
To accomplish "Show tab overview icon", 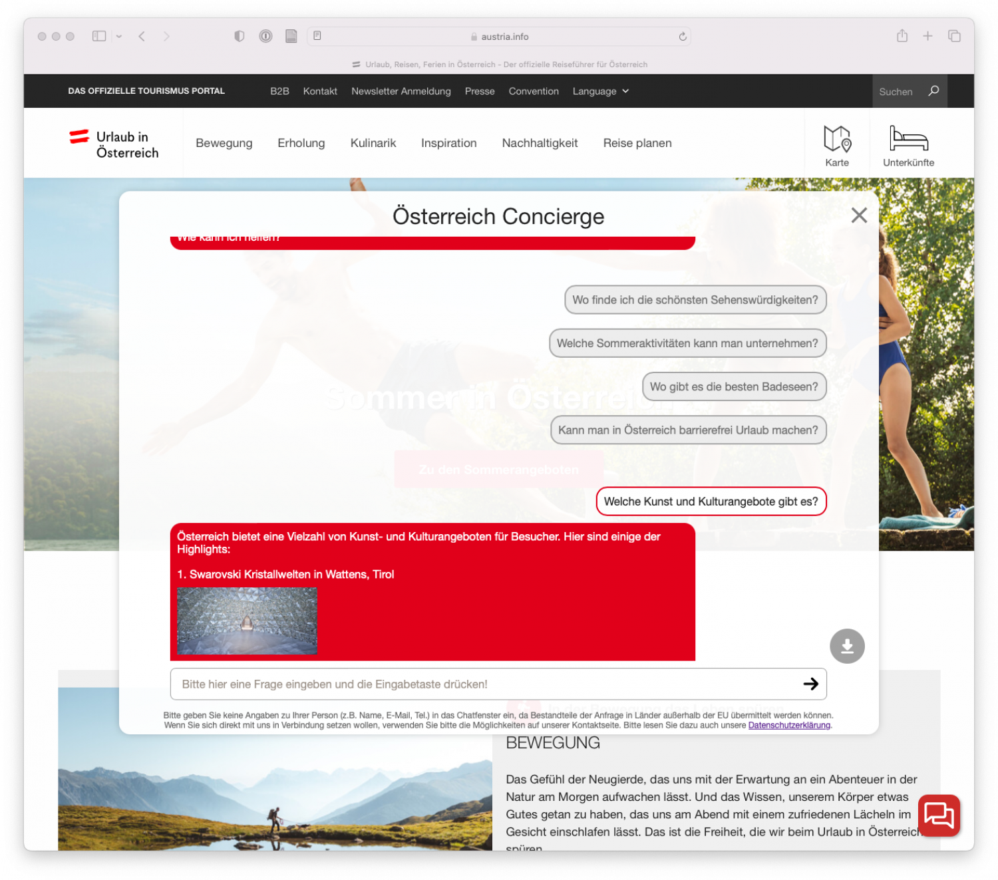I will 954,36.
